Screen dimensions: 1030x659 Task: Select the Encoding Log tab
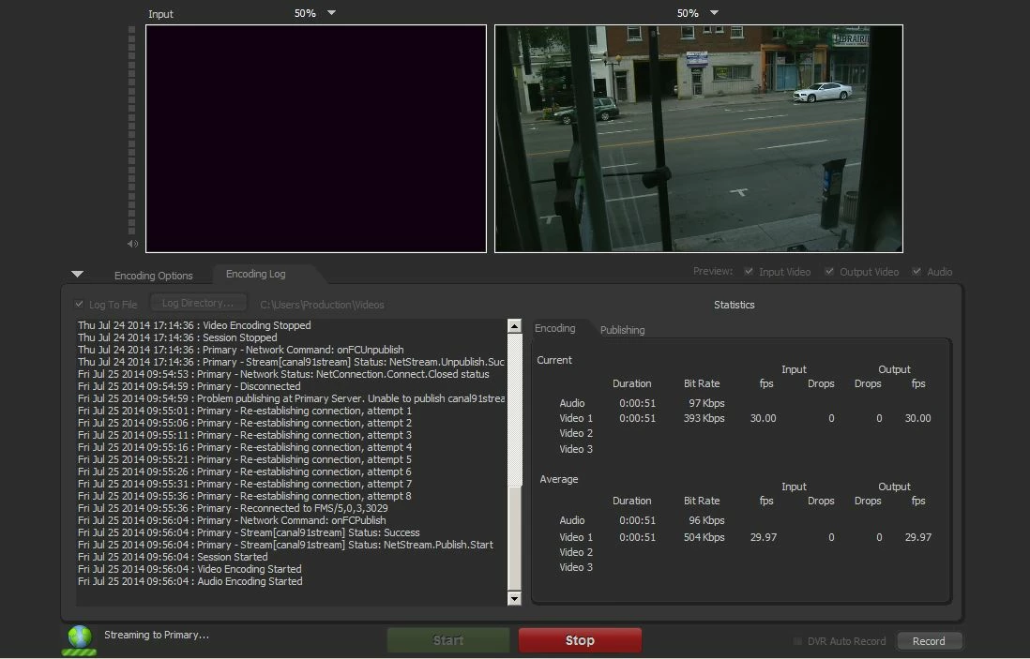point(255,274)
